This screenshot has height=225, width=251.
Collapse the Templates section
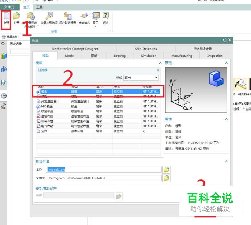[160, 63]
